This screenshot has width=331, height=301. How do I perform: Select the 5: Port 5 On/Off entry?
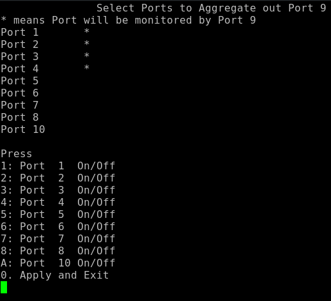pyautogui.click(x=58, y=214)
